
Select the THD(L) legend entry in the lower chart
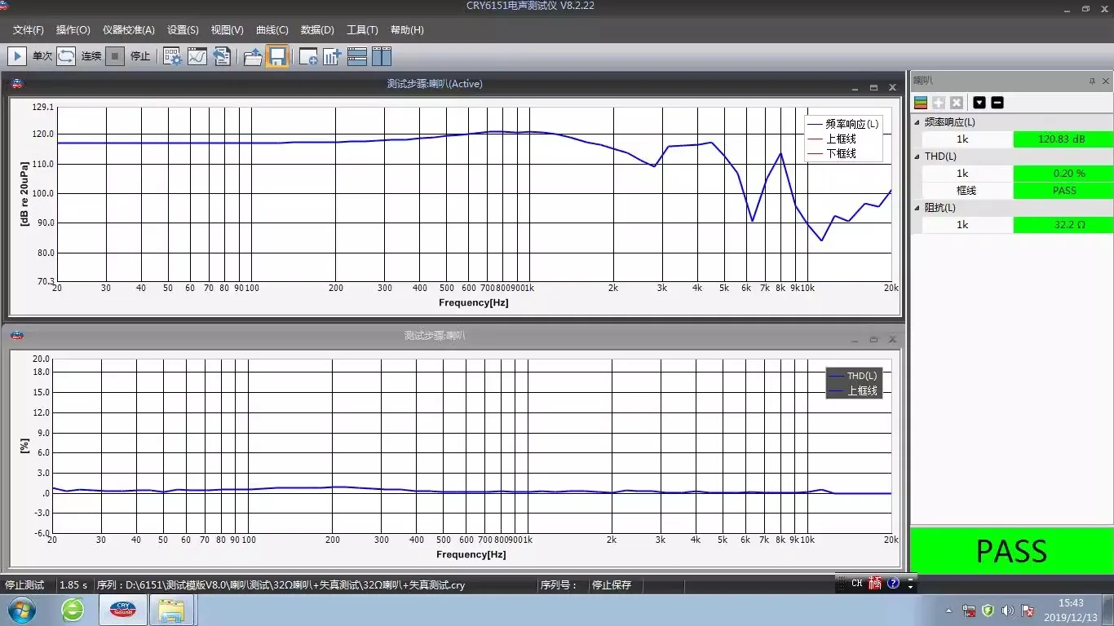853,376
